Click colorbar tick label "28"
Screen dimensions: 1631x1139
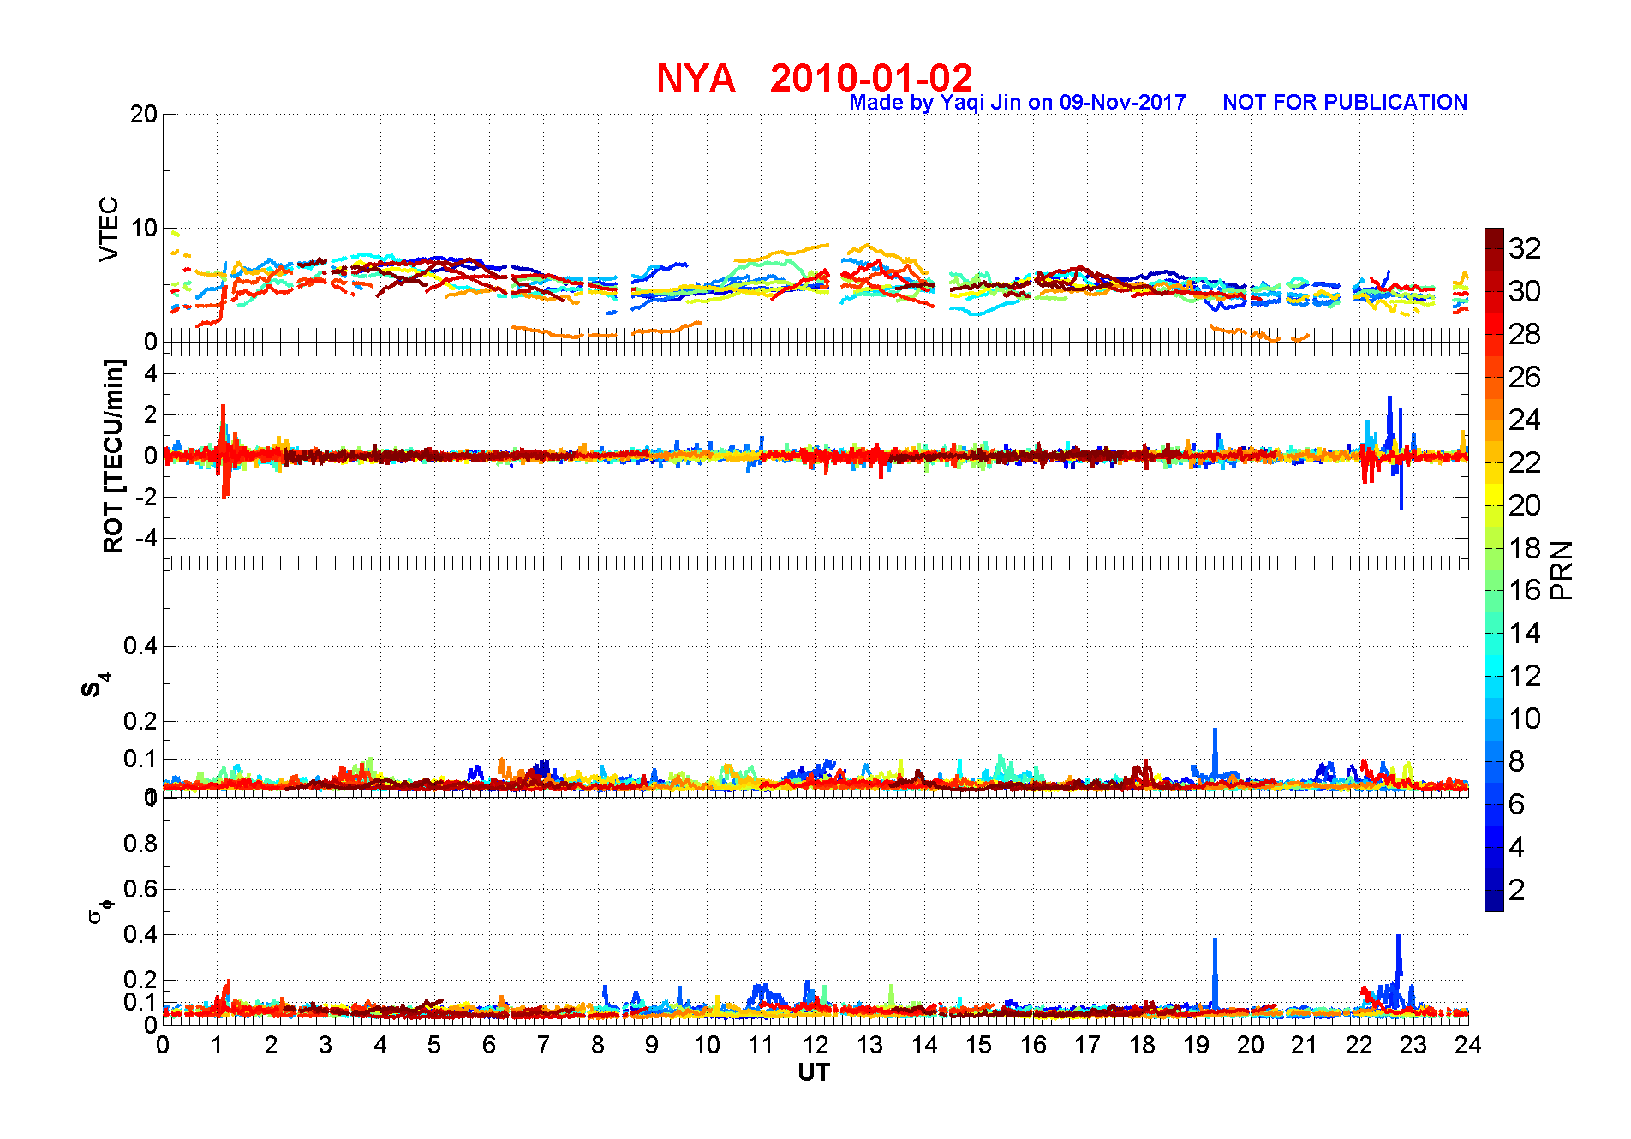[1525, 334]
